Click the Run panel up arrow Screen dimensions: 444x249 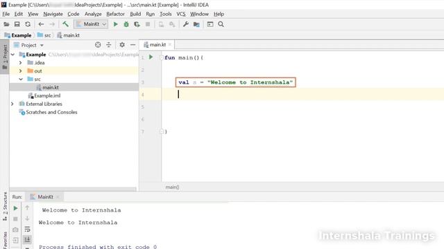(x=27, y=207)
